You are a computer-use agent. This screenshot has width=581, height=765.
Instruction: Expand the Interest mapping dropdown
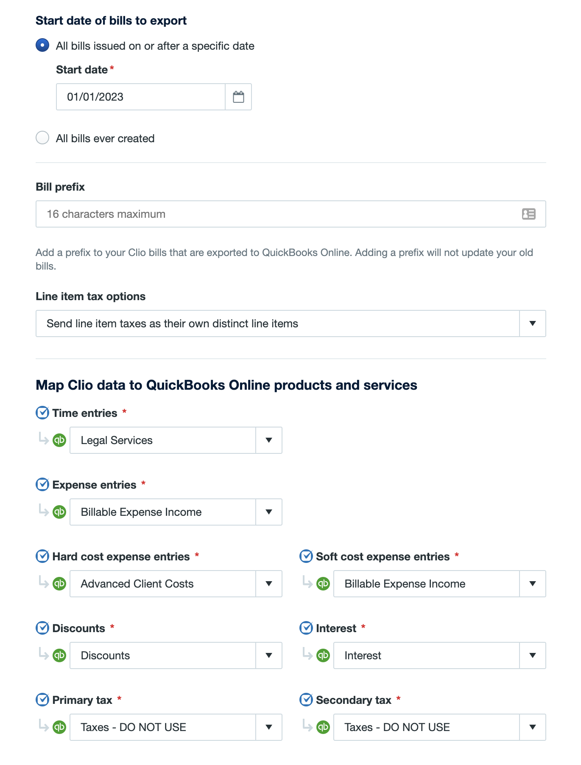[532, 655]
